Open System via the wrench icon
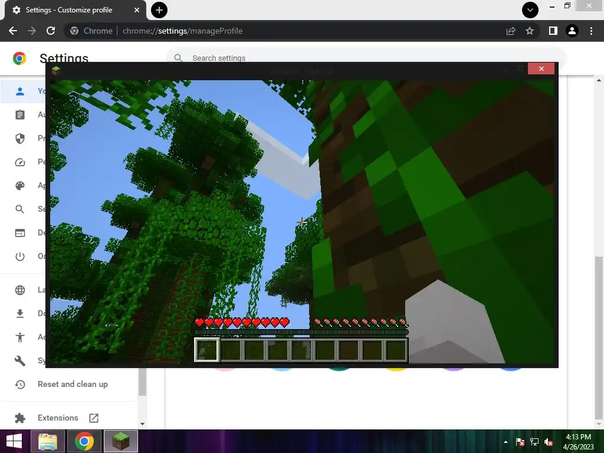604x453 pixels. (20, 361)
